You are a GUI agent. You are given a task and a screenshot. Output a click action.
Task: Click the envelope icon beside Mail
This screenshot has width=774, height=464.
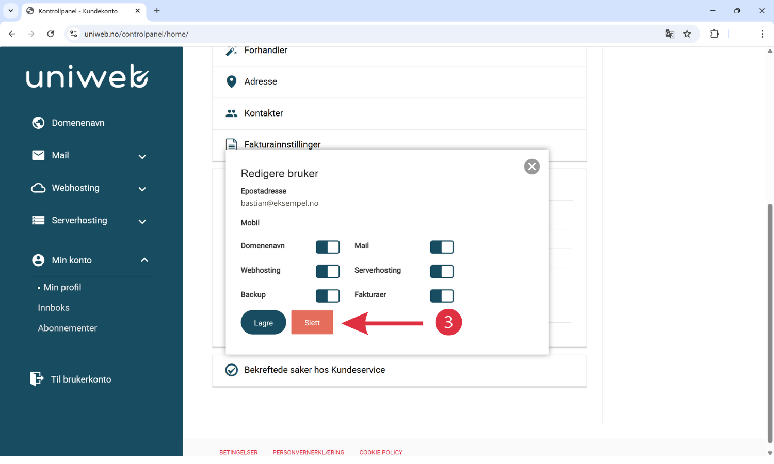38,155
